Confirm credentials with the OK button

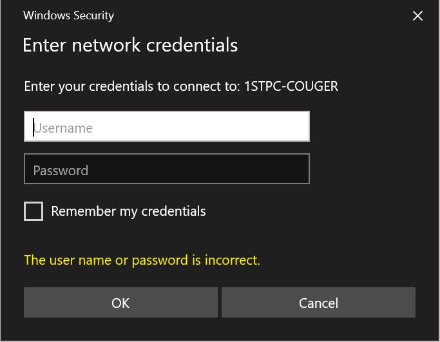120,303
